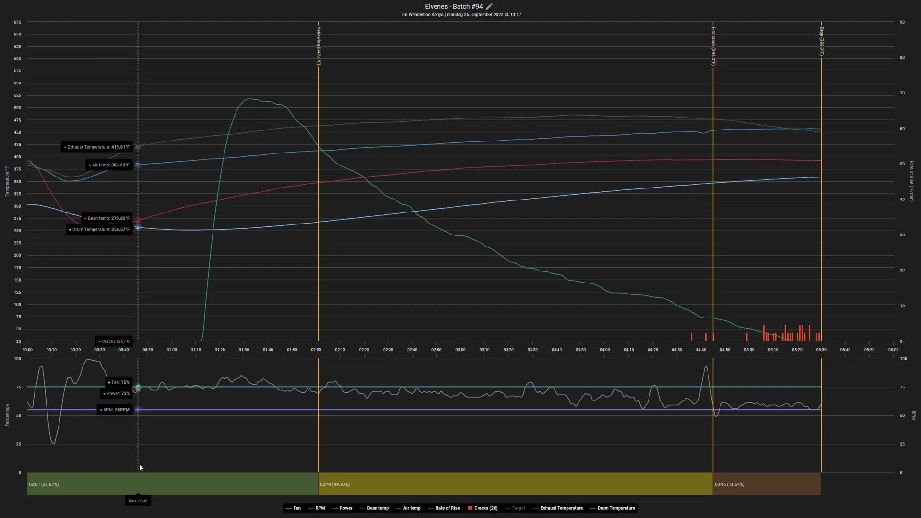921x518 pixels.
Task: Click the Exhaust Temperature 419.81°F tooltip
Action: (96, 147)
